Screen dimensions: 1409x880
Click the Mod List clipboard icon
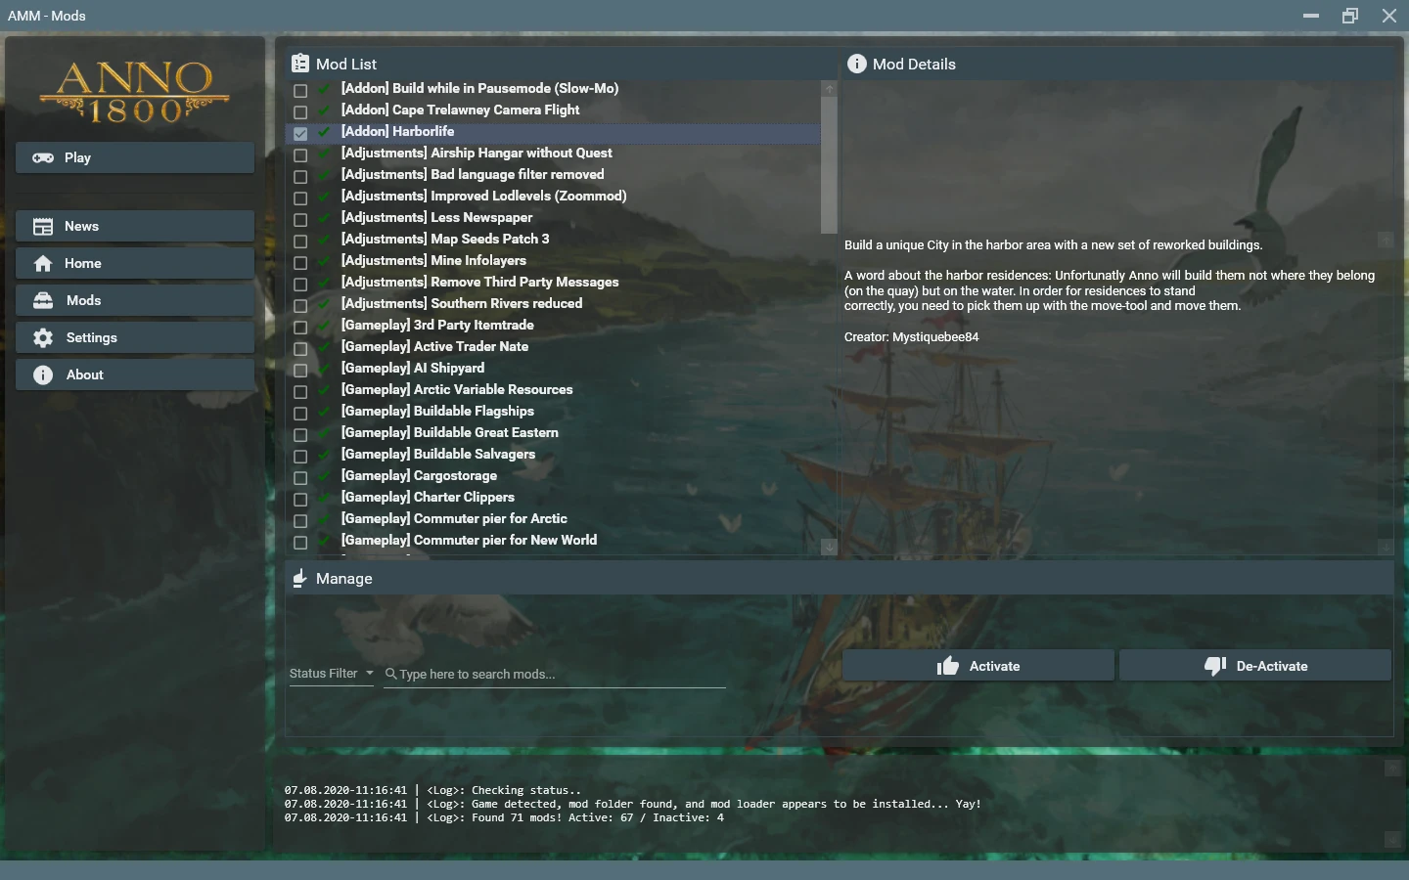[299, 63]
